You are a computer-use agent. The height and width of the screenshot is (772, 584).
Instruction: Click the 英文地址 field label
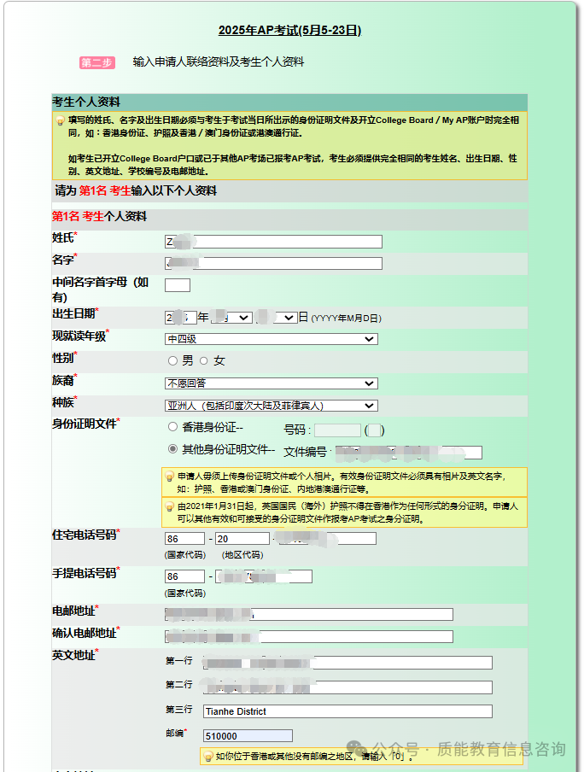click(x=75, y=655)
